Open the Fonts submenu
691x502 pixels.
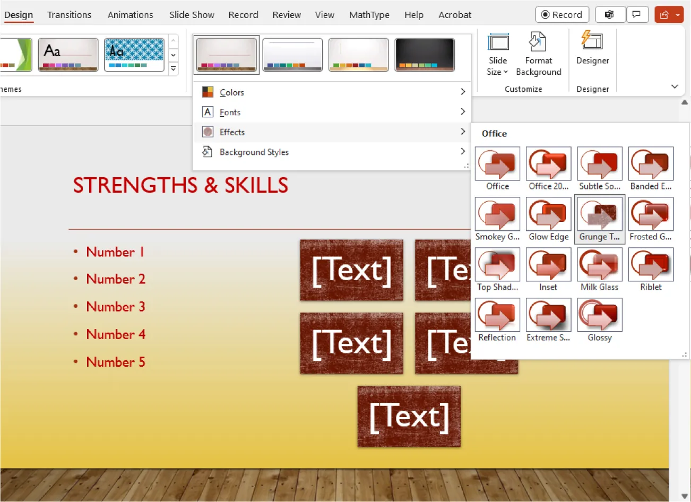(x=230, y=112)
